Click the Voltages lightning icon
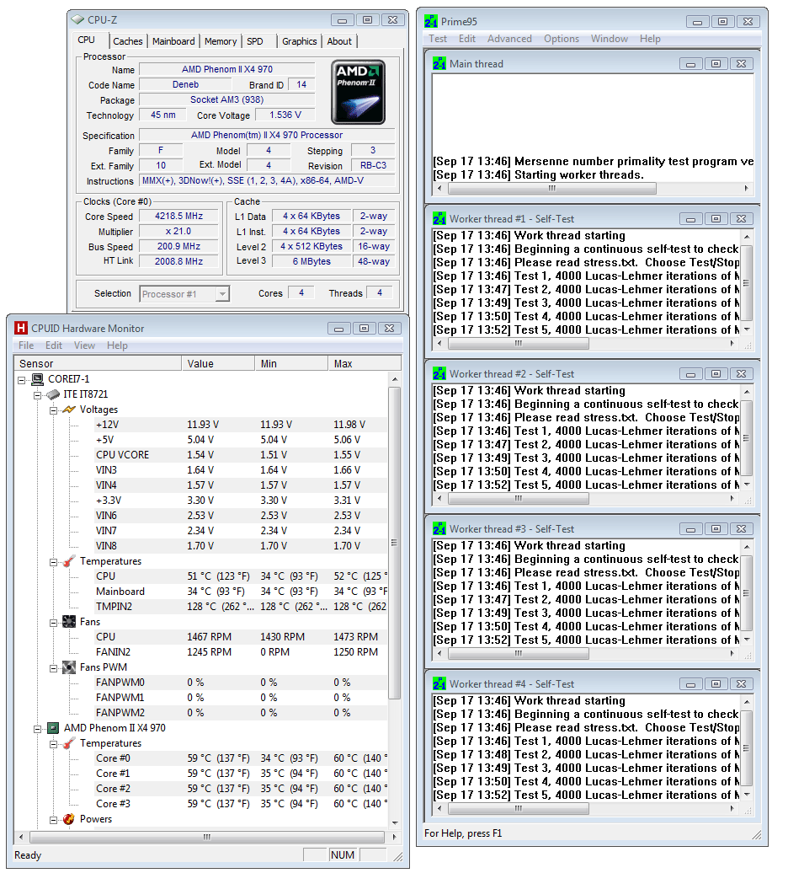 (x=68, y=410)
